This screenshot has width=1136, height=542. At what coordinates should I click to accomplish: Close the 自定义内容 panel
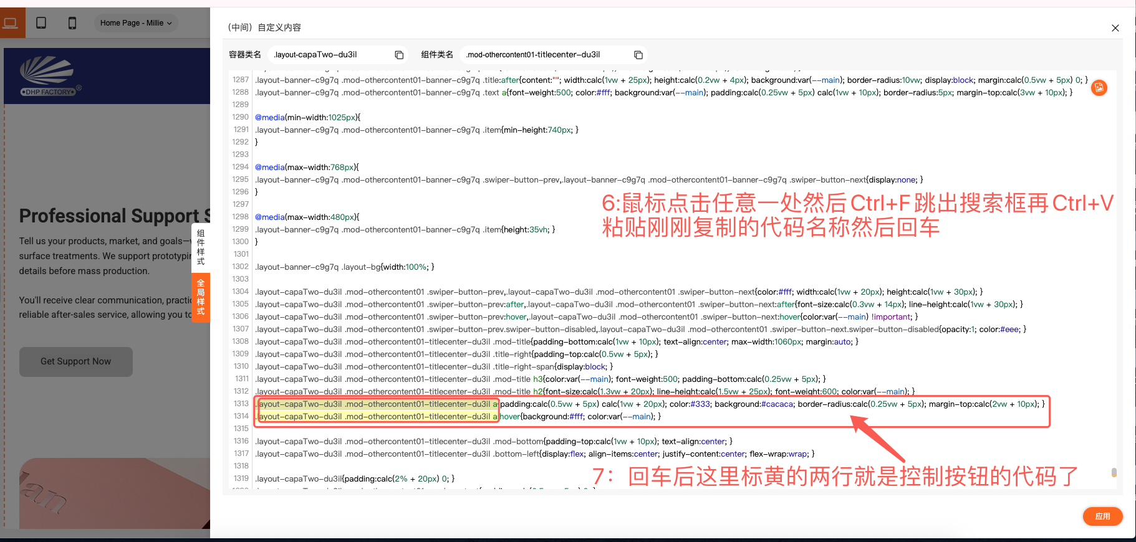[x=1115, y=28]
